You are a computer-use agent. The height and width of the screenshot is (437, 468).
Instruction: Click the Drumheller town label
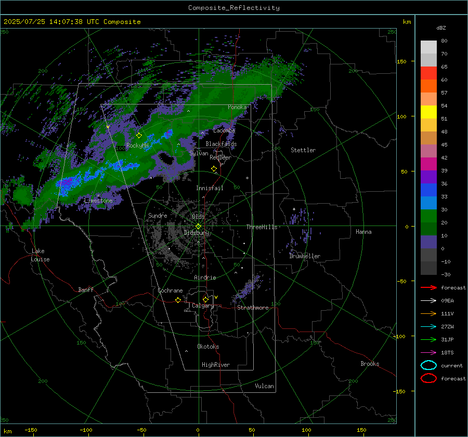305,256
